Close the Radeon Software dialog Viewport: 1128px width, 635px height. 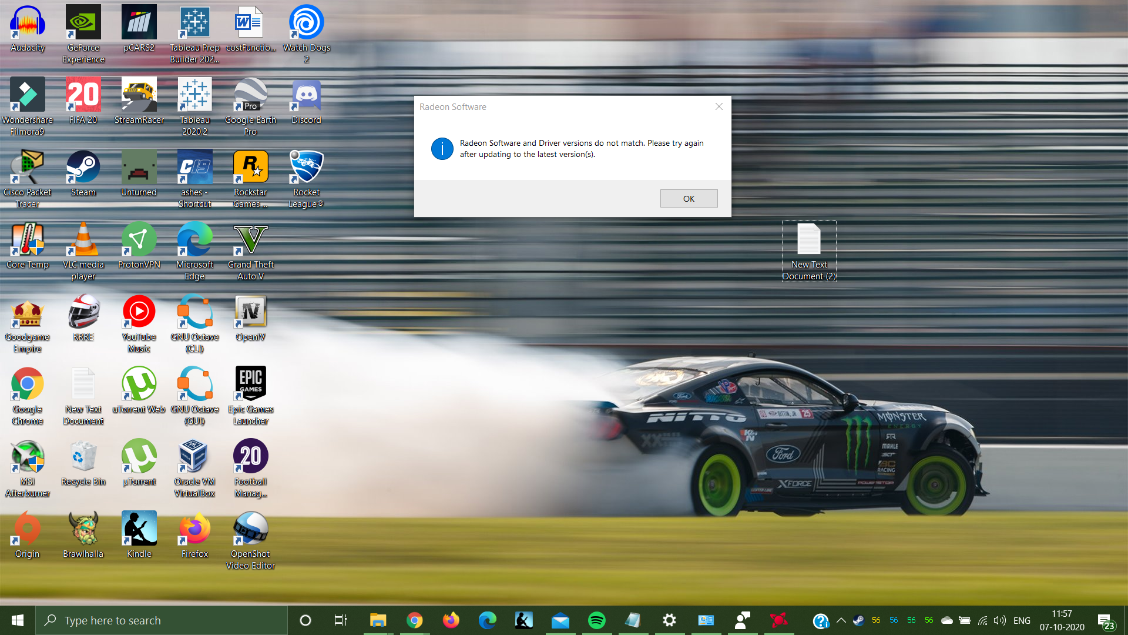pos(719,106)
